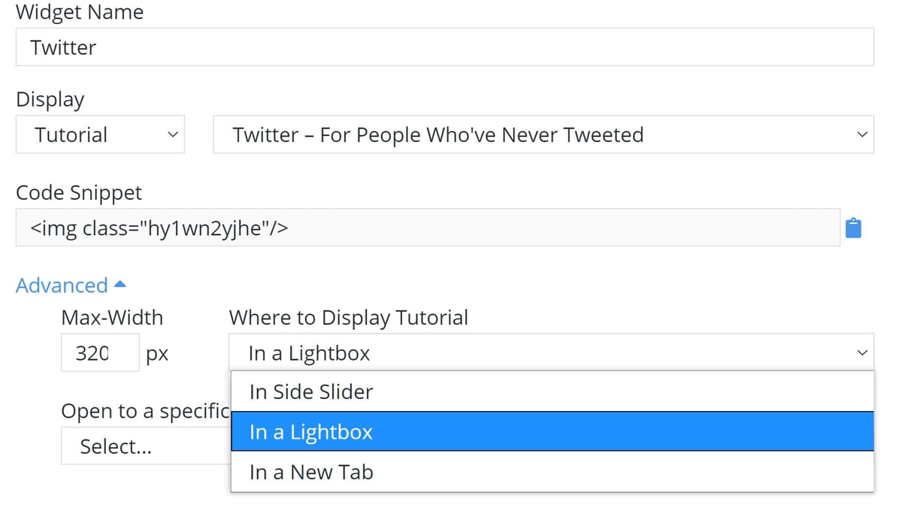Click the Twitter widget name value
This screenshot has height=526, width=902.
coord(63,47)
